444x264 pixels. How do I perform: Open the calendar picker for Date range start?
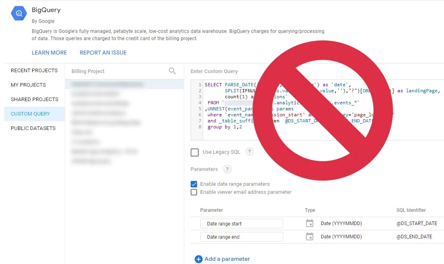[309, 223]
